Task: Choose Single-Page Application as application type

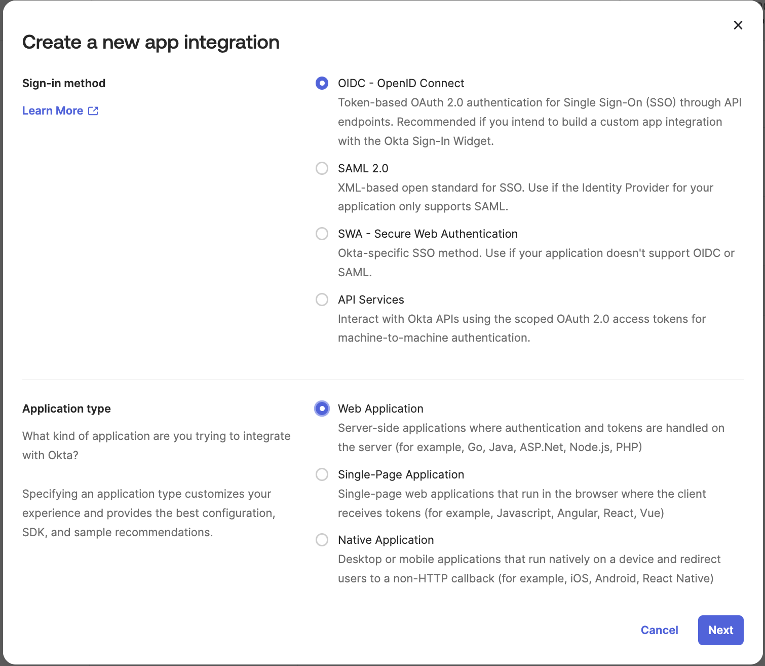Action: click(322, 474)
